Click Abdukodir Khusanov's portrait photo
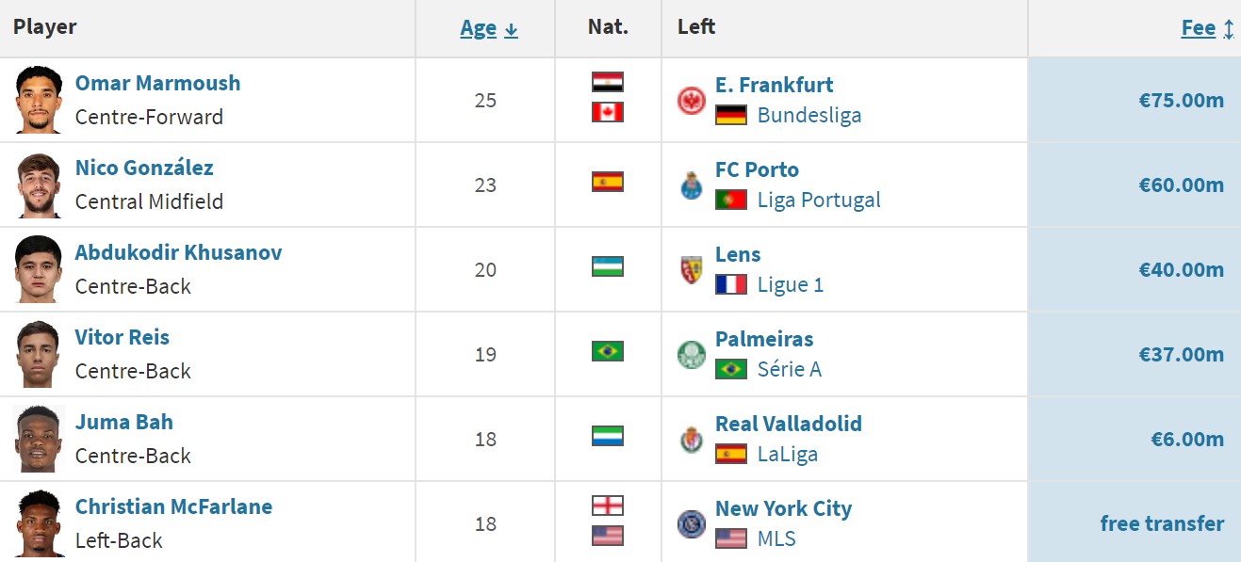1241x562 pixels. [39, 269]
